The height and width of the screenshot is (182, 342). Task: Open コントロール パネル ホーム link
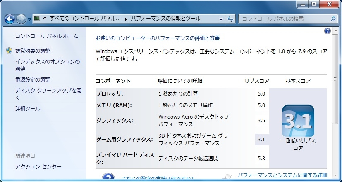click(47, 36)
